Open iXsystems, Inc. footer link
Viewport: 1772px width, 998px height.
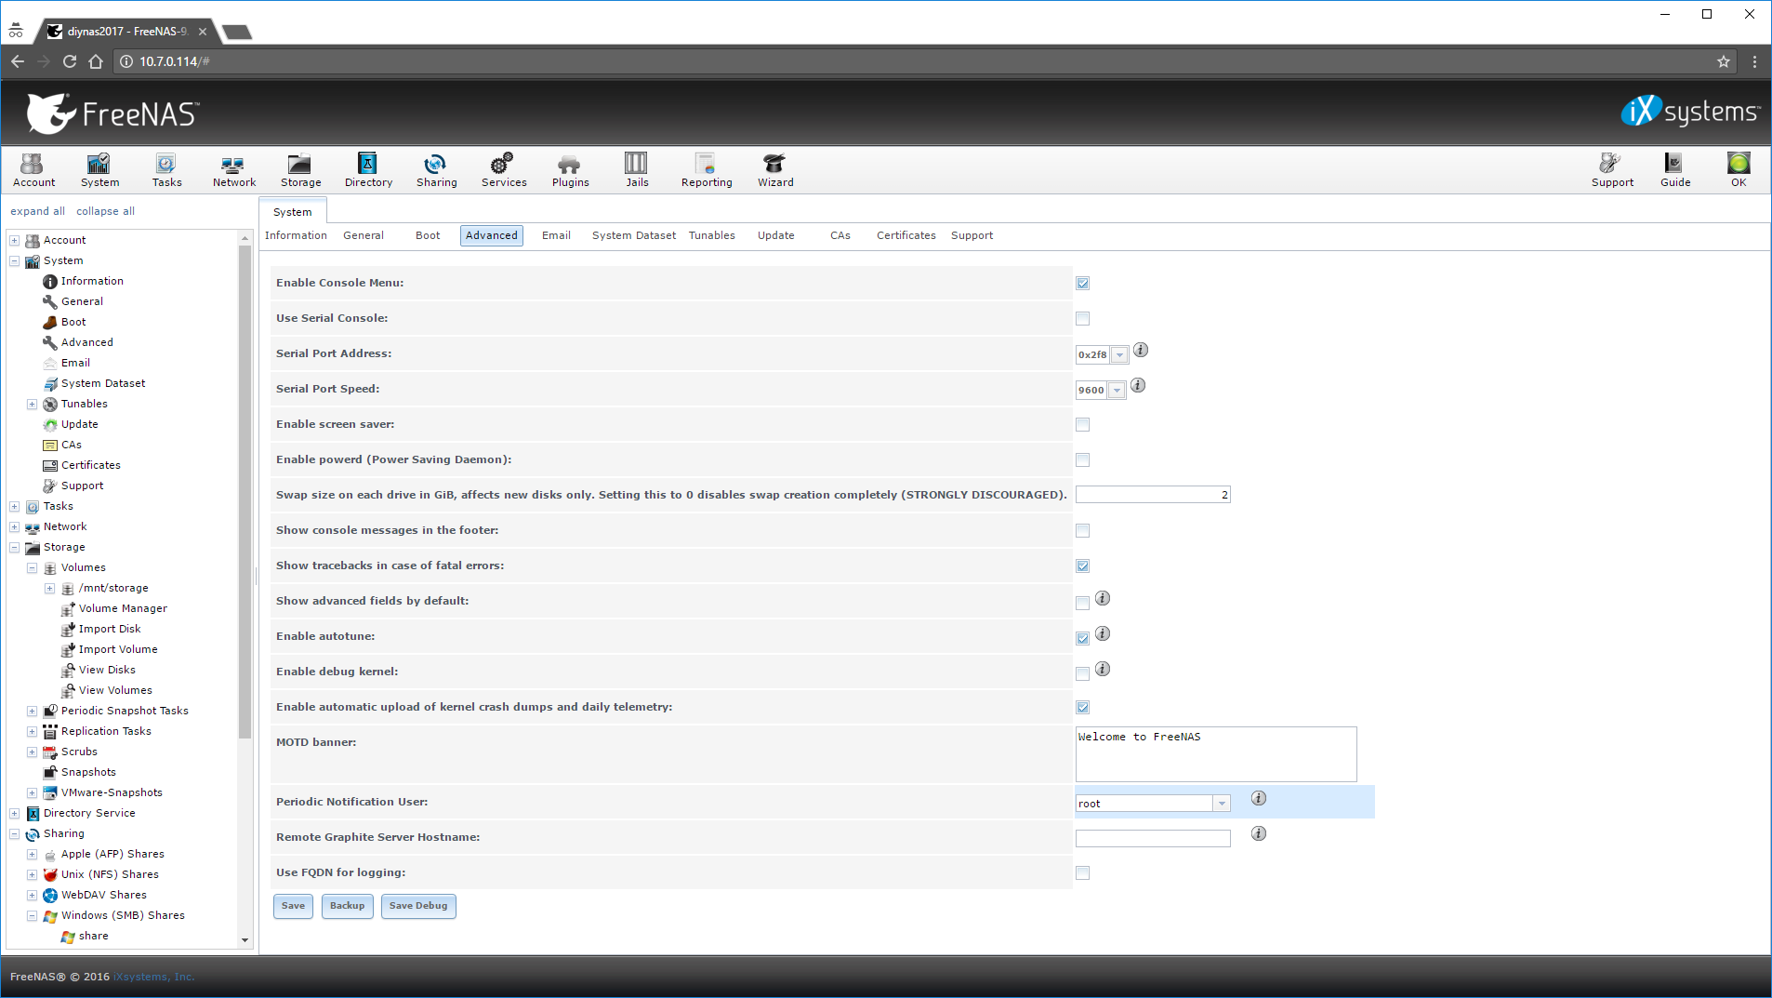click(x=153, y=977)
